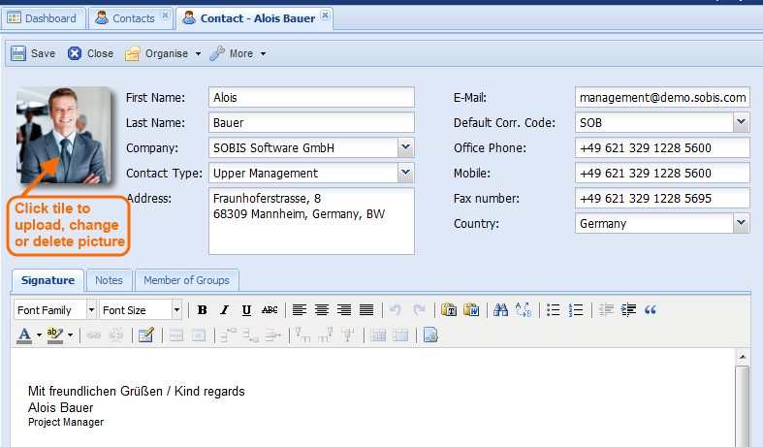
Task: Click the Save button
Action: (x=33, y=53)
